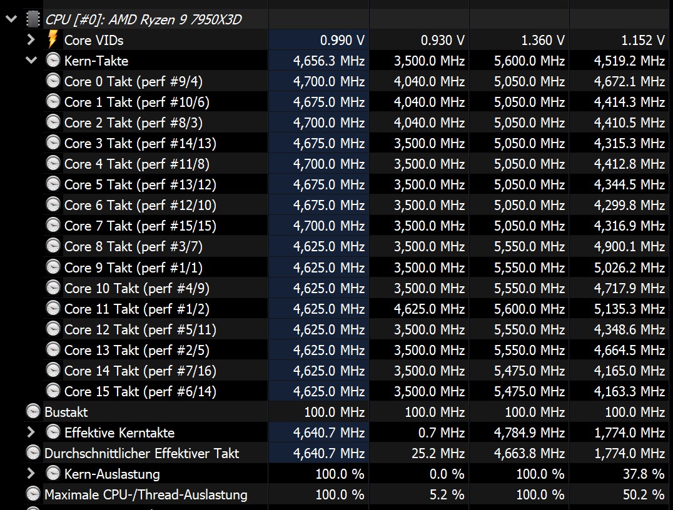Click the Core 15 average value 4,163.3 MHz
The height and width of the screenshot is (510, 673).
(629, 392)
